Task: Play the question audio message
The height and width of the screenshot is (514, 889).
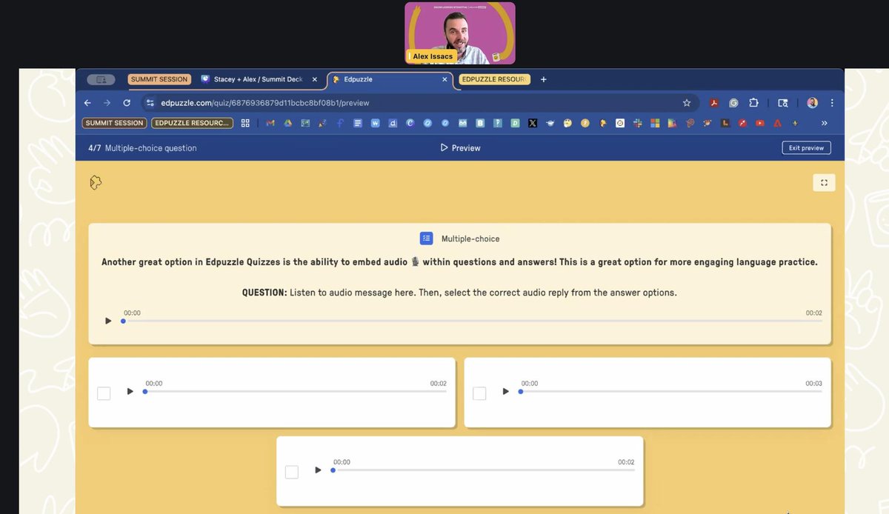Action: (x=108, y=321)
